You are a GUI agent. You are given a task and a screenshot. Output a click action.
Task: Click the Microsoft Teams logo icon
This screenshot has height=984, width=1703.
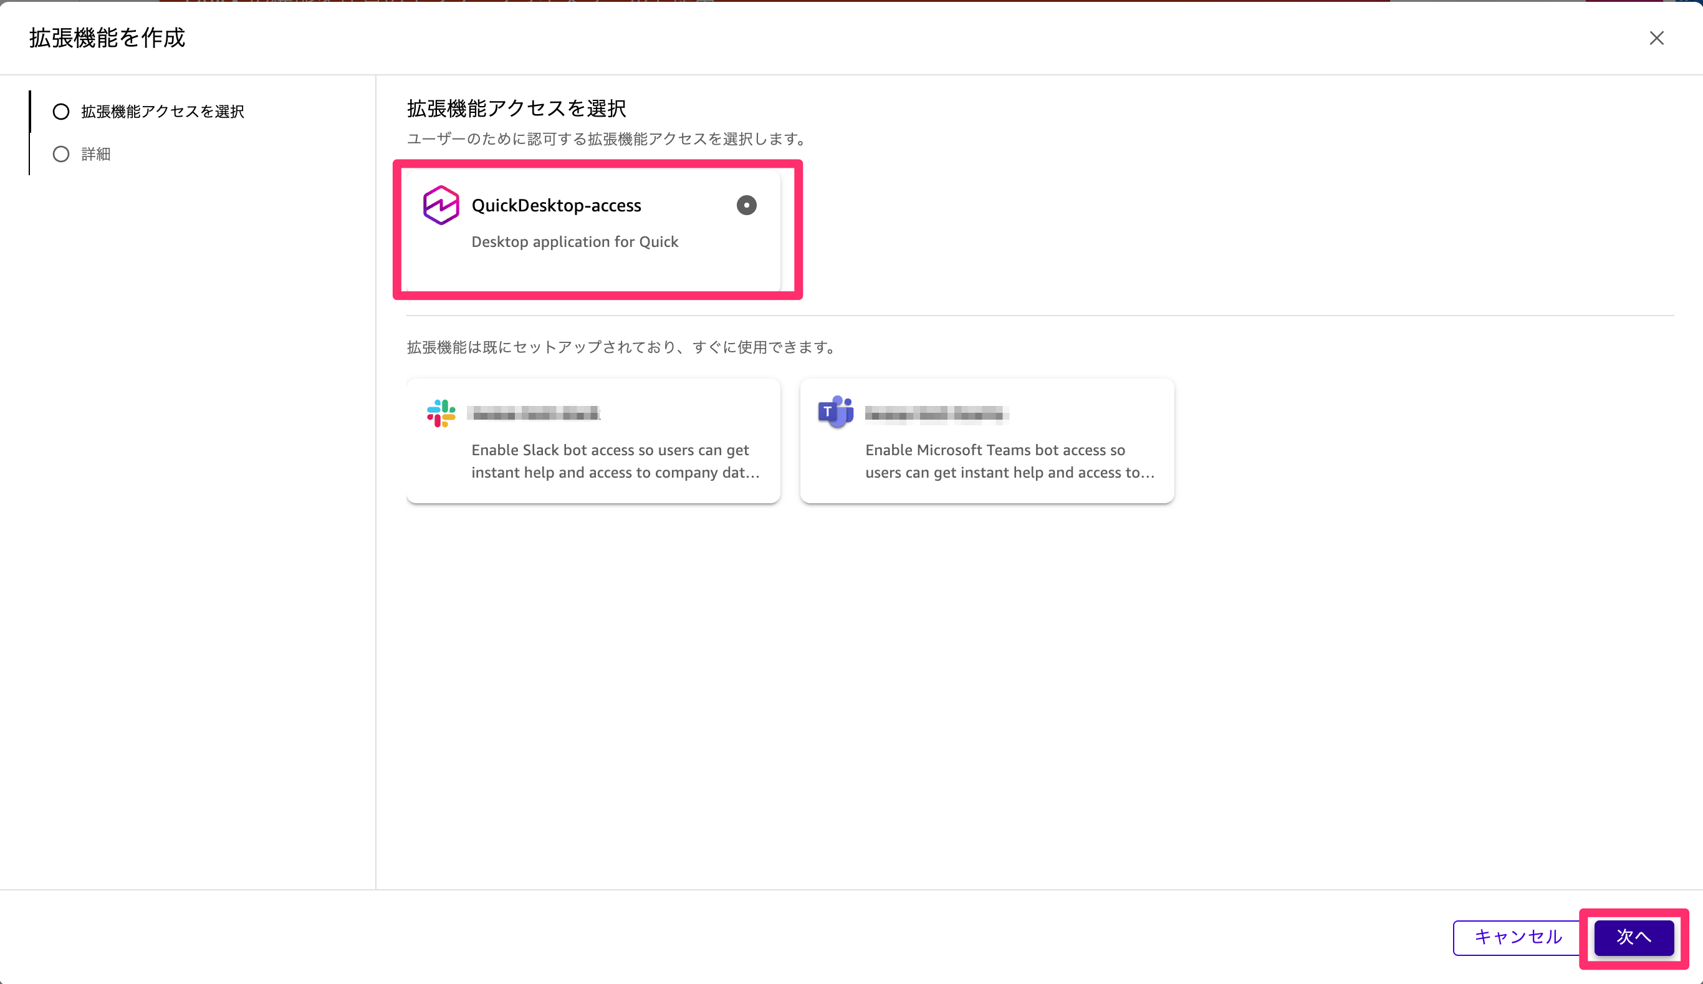836,412
